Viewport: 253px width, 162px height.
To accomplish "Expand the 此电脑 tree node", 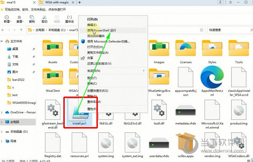I will click(x=2, y=122).
